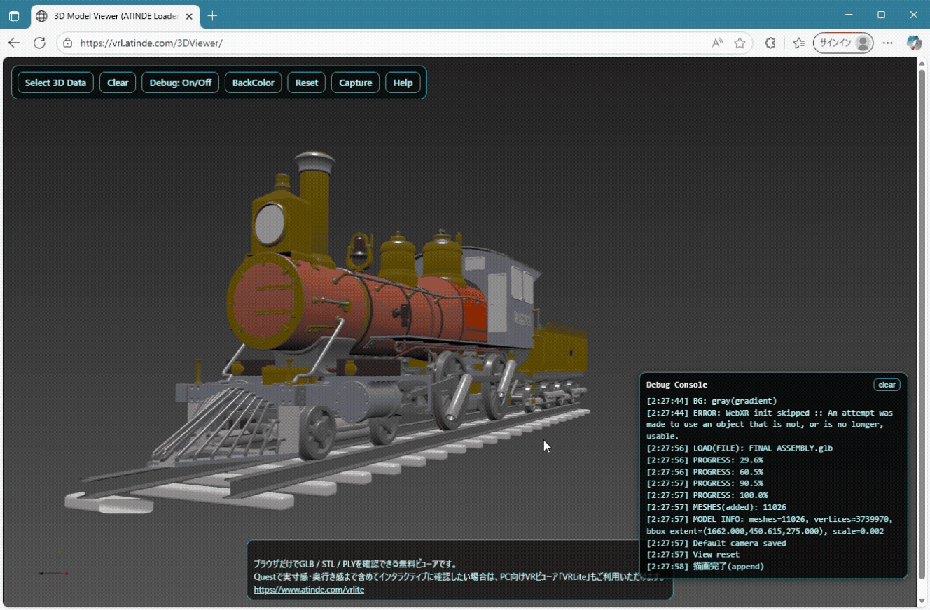Add page to favorites with star icon
The image size is (930, 610).
740,43
